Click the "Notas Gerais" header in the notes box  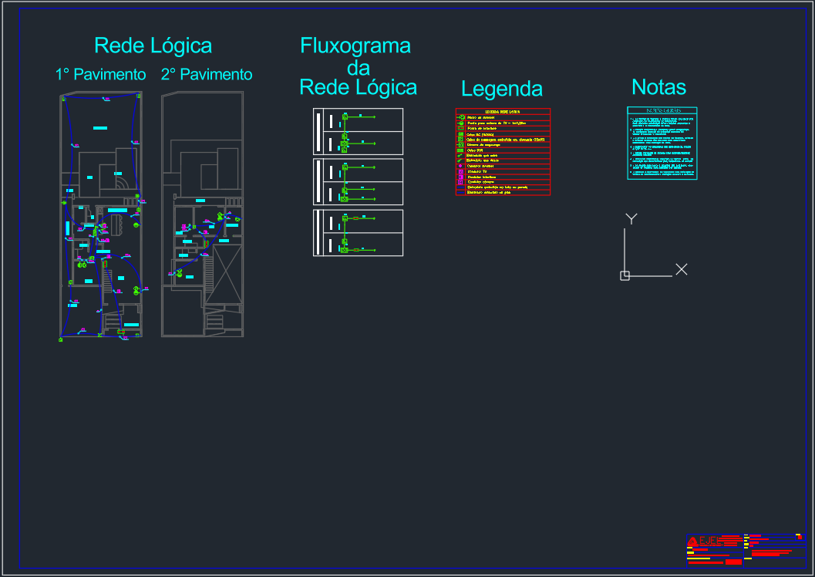point(662,111)
